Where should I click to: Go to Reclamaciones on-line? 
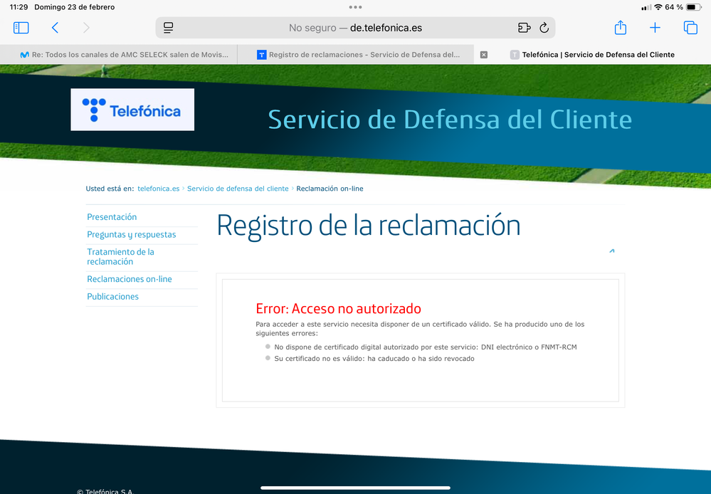click(x=129, y=279)
